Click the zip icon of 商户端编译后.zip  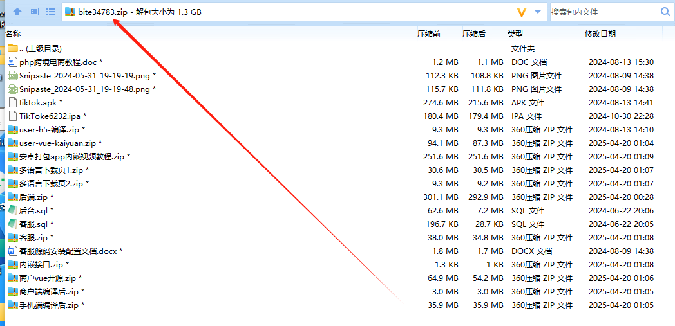click(x=12, y=292)
